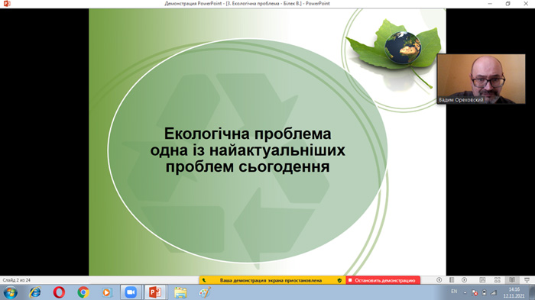Select Reading view icon in status bar
Image resolution: width=535 pixels, height=300 pixels.
pyautogui.click(x=512, y=280)
